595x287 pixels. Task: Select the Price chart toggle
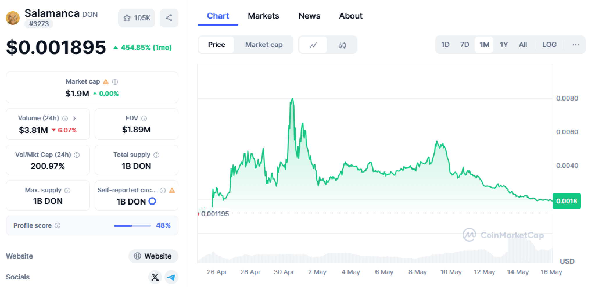tap(216, 45)
